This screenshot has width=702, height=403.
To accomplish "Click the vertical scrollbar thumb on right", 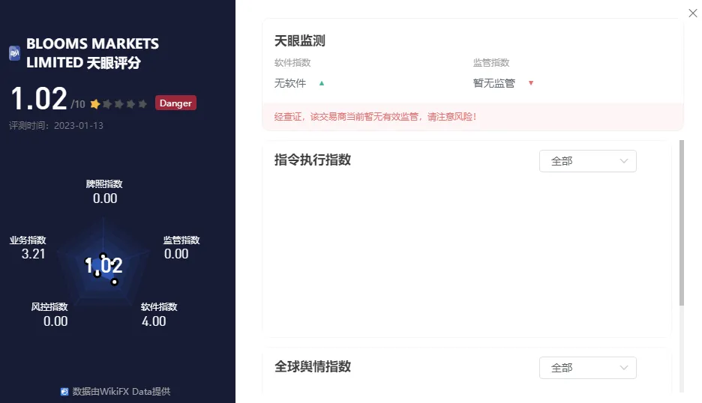I will pyautogui.click(x=682, y=222).
